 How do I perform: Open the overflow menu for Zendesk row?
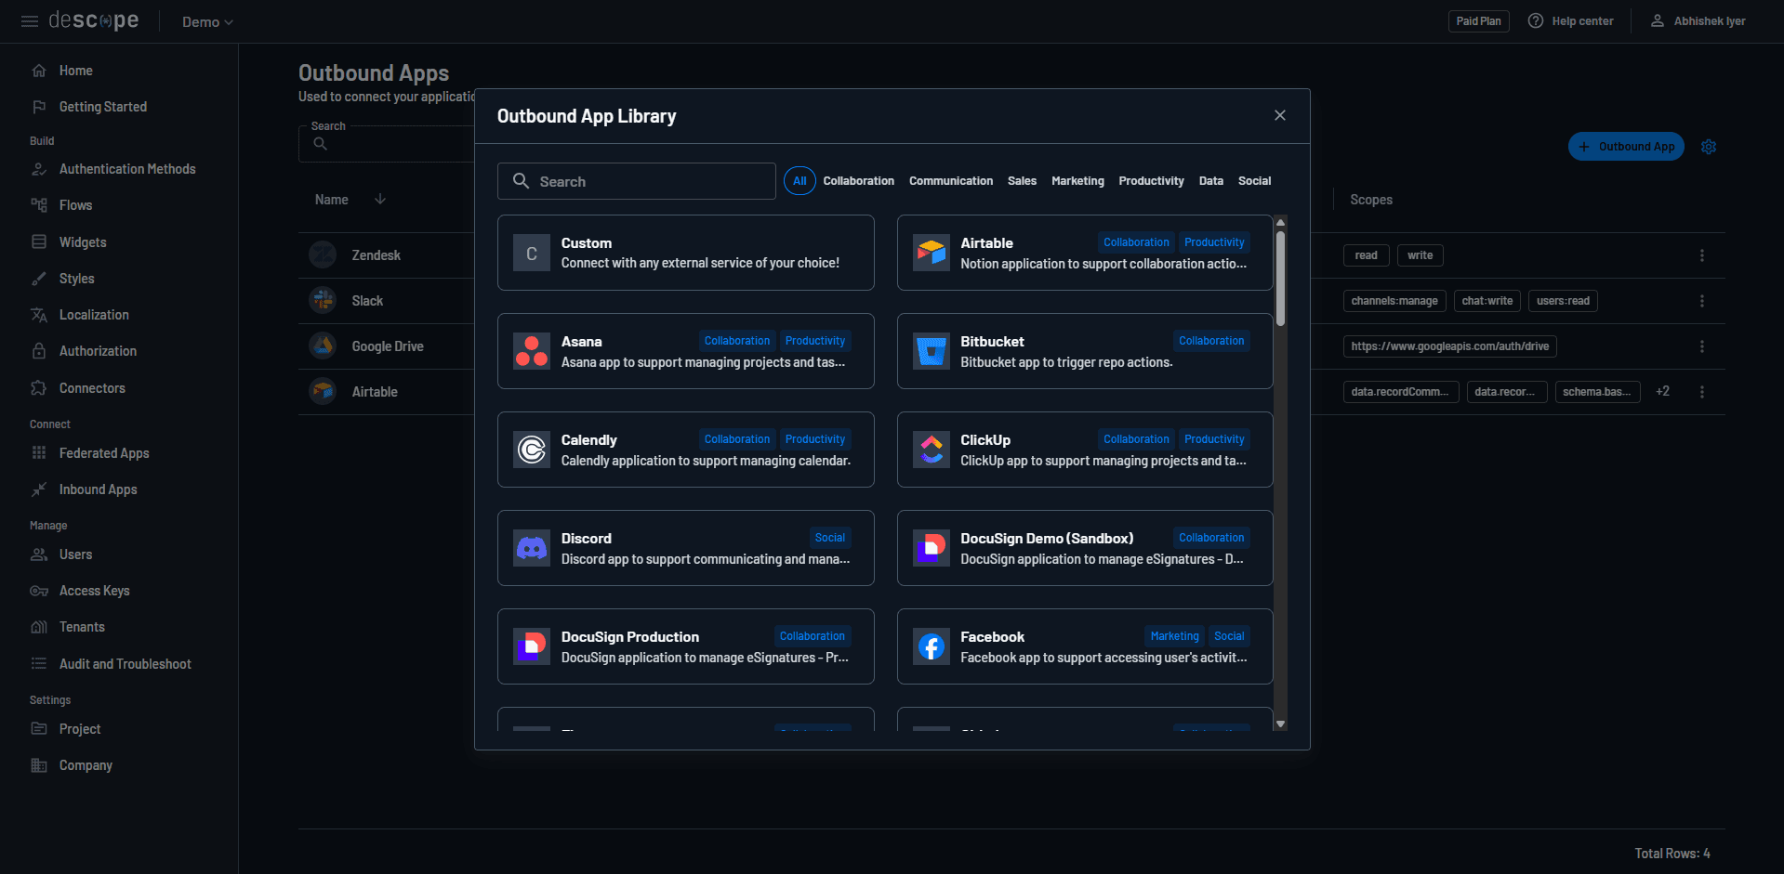tap(1702, 254)
